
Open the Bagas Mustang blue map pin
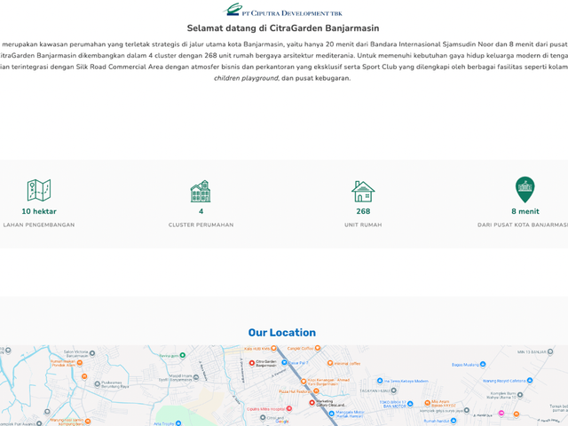pyautogui.click(x=483, y=365)
